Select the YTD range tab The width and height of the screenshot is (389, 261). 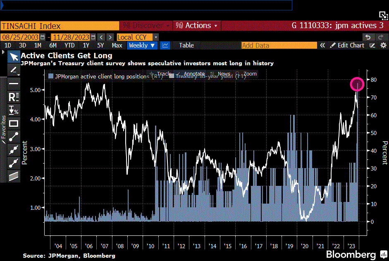point(69,45)
